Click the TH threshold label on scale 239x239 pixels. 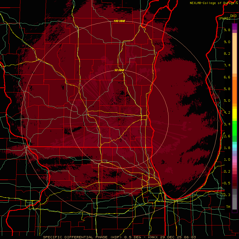point(228,207)
